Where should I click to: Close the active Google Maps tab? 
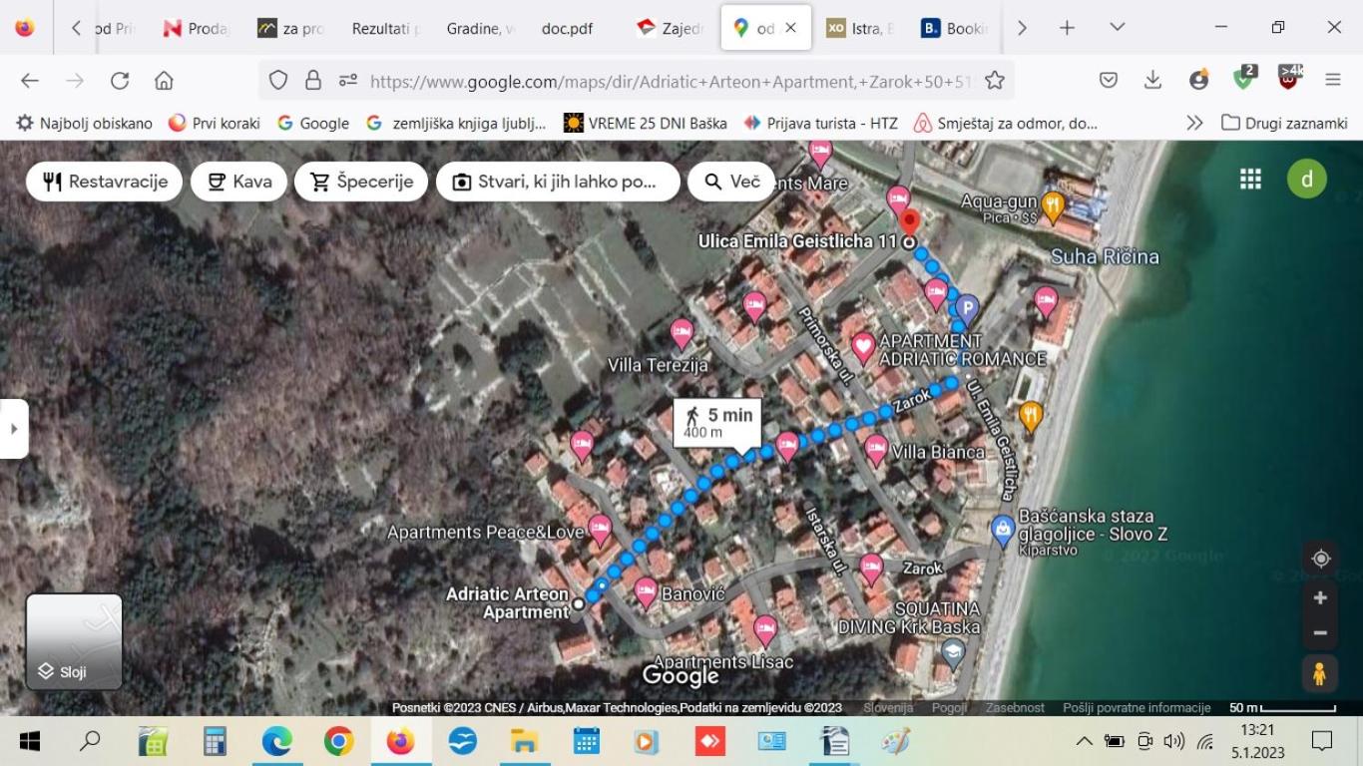(791, 28)
